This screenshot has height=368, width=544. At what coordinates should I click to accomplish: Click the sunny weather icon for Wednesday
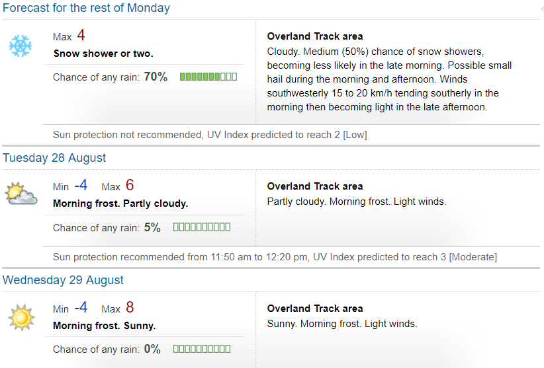[x=22, y=317]
